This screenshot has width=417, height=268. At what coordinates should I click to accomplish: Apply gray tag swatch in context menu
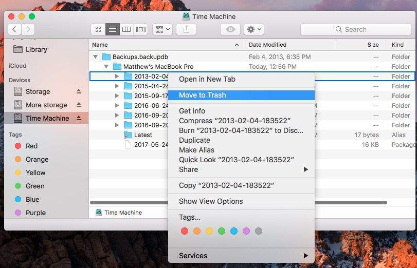(x=259, y=231)
